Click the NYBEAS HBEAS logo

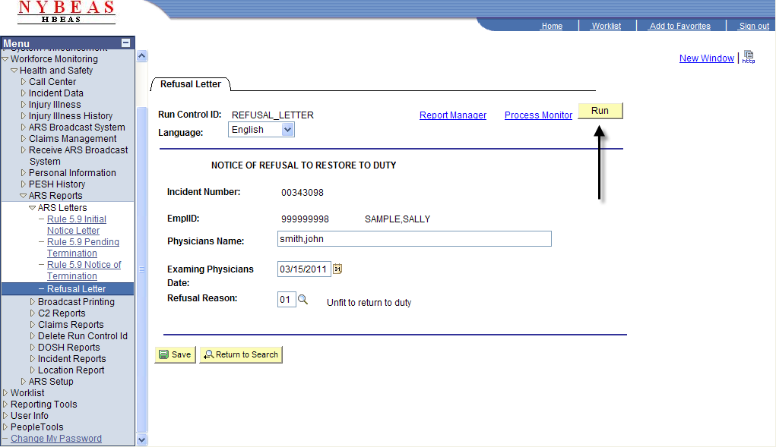point(66,12)
